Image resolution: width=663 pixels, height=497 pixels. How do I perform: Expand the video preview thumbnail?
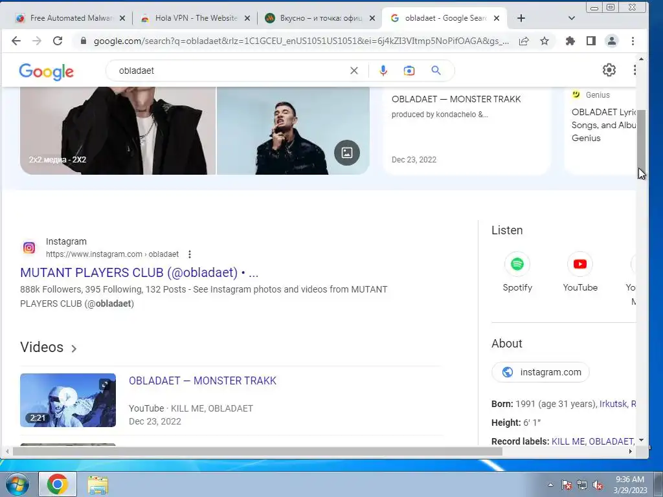[x=104, y=384]
